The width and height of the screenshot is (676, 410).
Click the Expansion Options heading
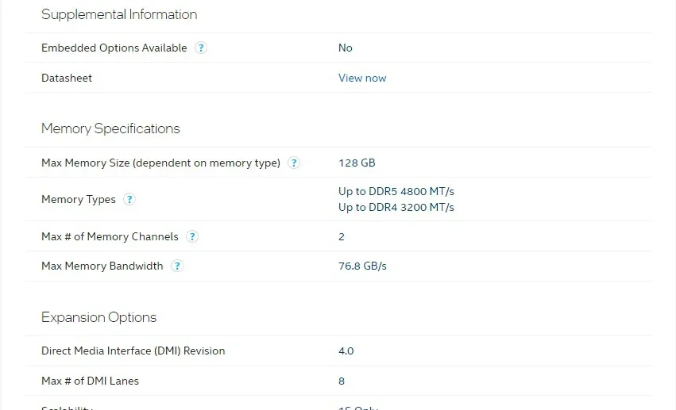coord(99,317)
